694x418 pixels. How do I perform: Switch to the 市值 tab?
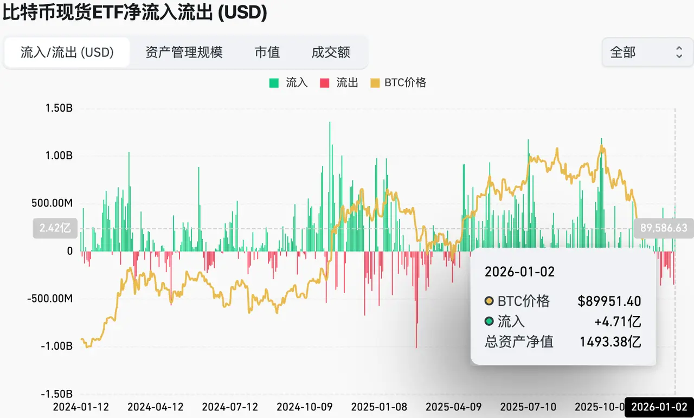point(267,53)
